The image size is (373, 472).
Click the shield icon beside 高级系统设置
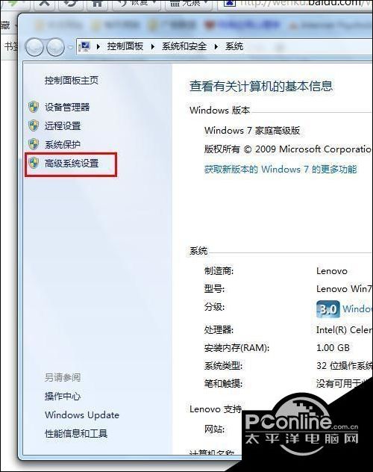click(x=34, y=163)
